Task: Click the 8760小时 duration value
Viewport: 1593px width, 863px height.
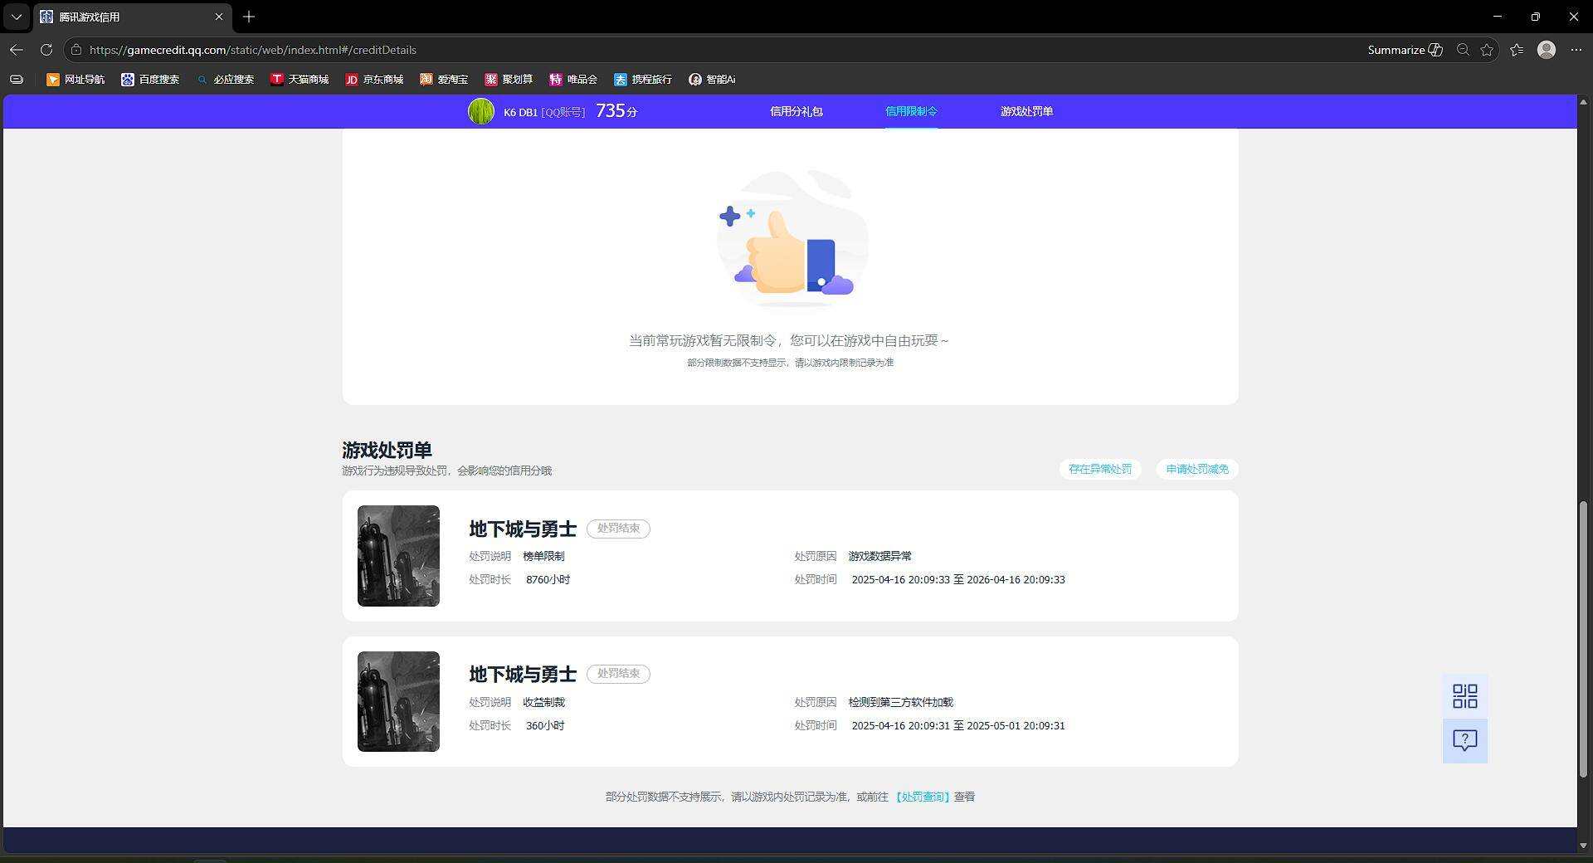Action: 548,579
